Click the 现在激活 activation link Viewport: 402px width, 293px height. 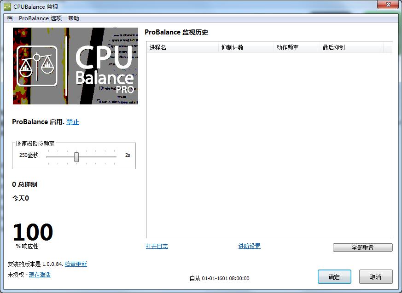(40, 275)
